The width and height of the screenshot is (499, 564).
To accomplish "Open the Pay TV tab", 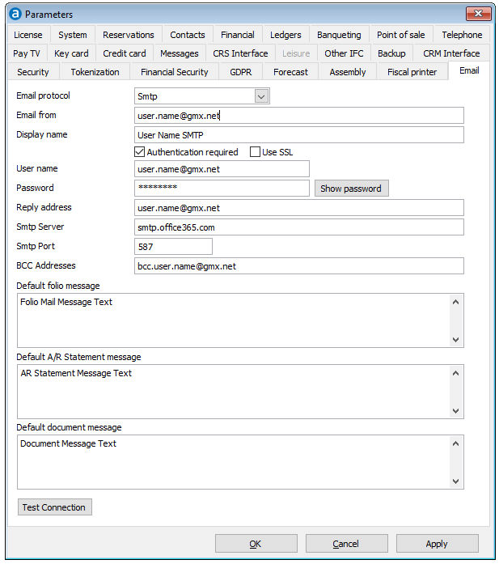I will (x=27, y=53).
